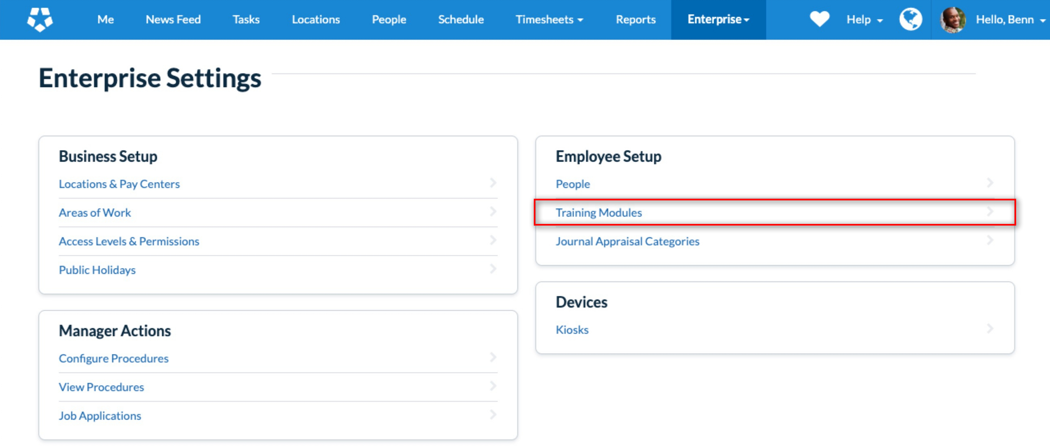Click the globe icon in the header
1050x448 pixels.
910,19
